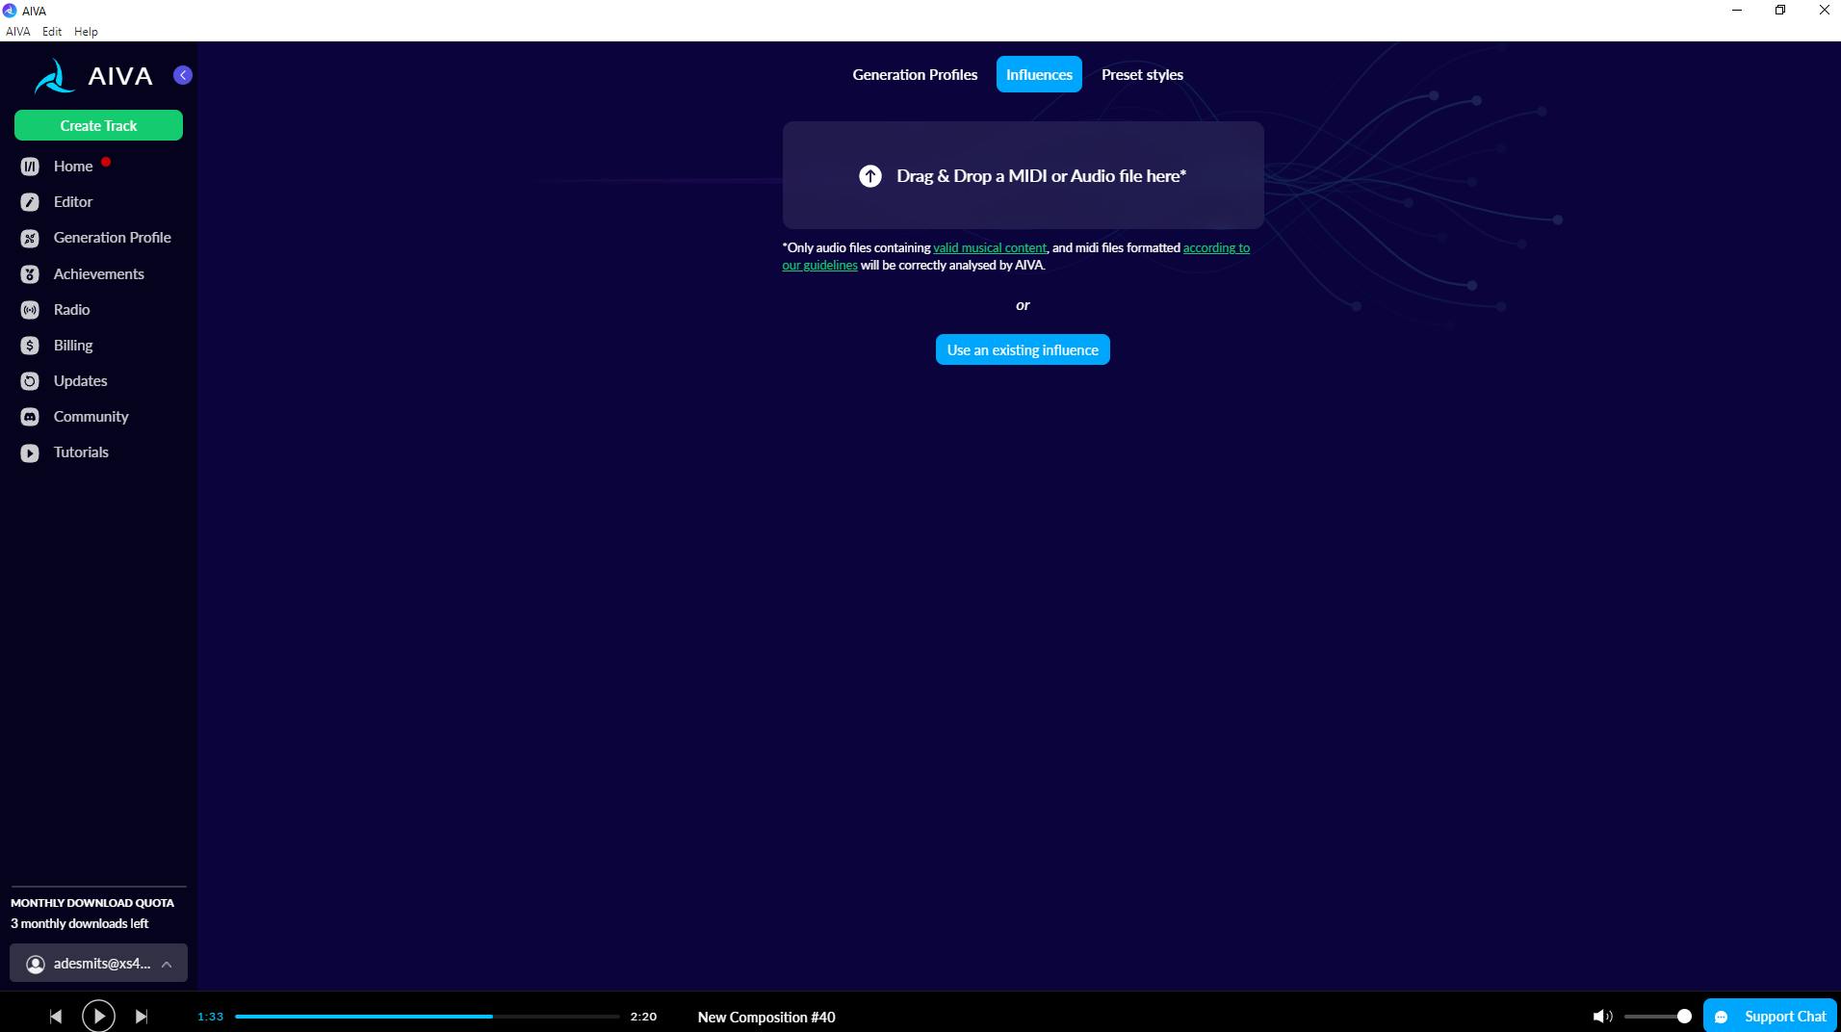Click the Home sidebar icon
Screen dimensions: 1841x1032
[30, 167]
